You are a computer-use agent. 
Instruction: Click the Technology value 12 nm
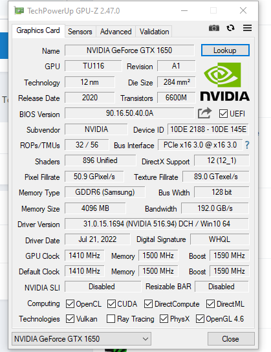[x=89, y=82]
